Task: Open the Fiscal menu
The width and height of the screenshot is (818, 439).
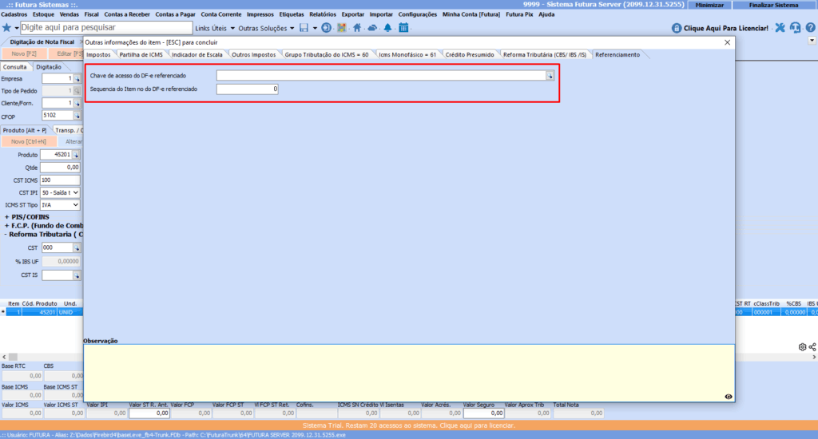Action: pyautogui.click(x=92, y=14)
